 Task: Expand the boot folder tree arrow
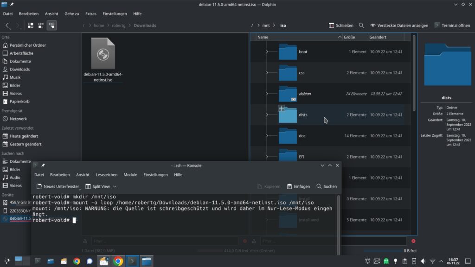pyautogui.click(x=267, y=52)
